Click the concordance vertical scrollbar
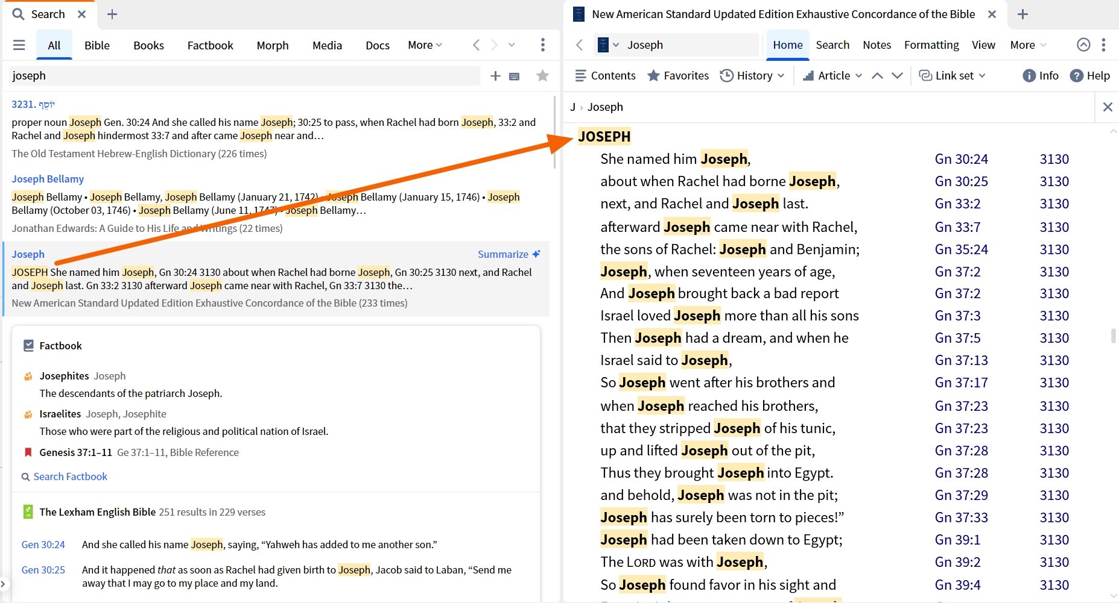 click(1113, 336)
